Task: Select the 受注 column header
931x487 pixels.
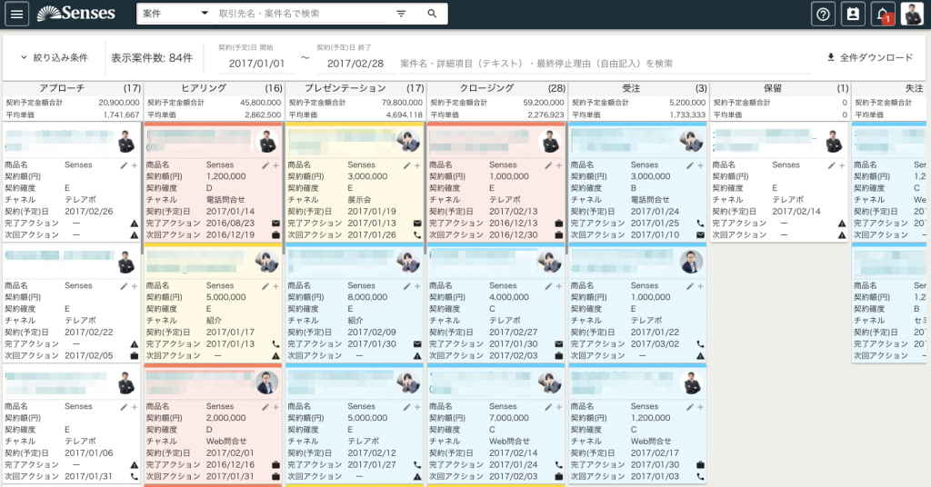Action: (638, 88)
